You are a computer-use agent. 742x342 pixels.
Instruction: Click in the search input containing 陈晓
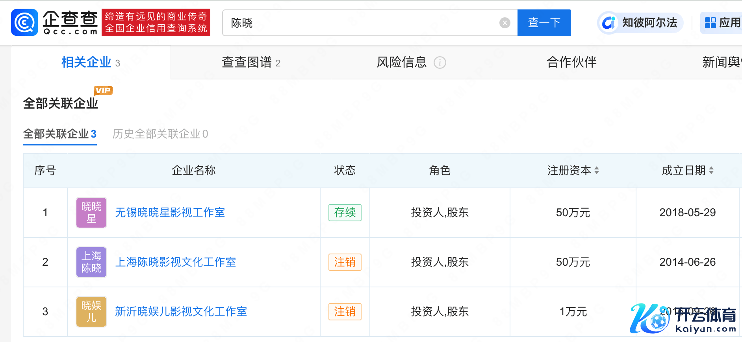[x=362, y=23]
